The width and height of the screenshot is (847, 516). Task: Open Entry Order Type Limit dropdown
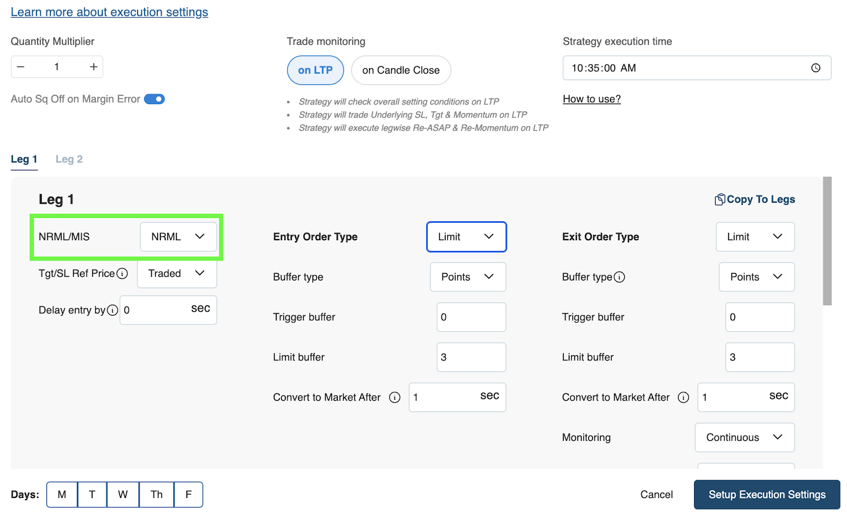(466, 237)
